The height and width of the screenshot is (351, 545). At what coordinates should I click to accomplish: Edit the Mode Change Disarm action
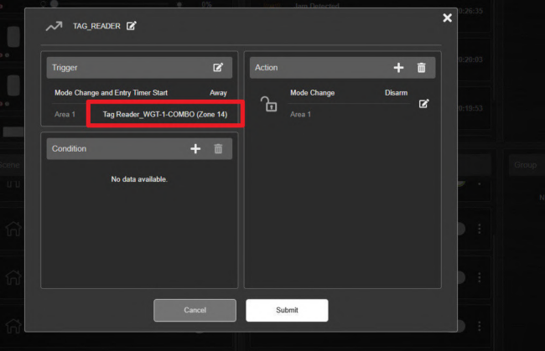point(423,104)
